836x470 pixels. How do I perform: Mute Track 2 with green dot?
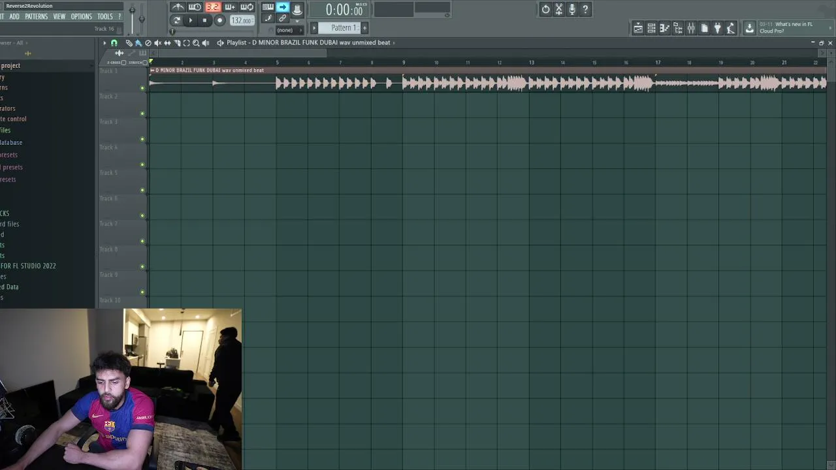142,114
